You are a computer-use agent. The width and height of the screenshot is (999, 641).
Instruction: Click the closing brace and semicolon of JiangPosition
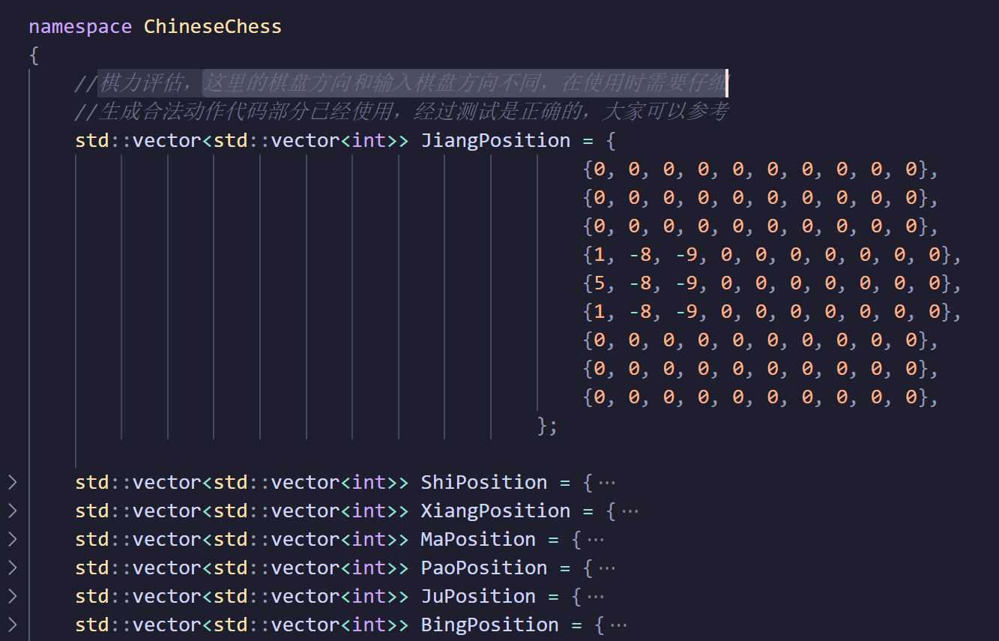tap(547, 426)
